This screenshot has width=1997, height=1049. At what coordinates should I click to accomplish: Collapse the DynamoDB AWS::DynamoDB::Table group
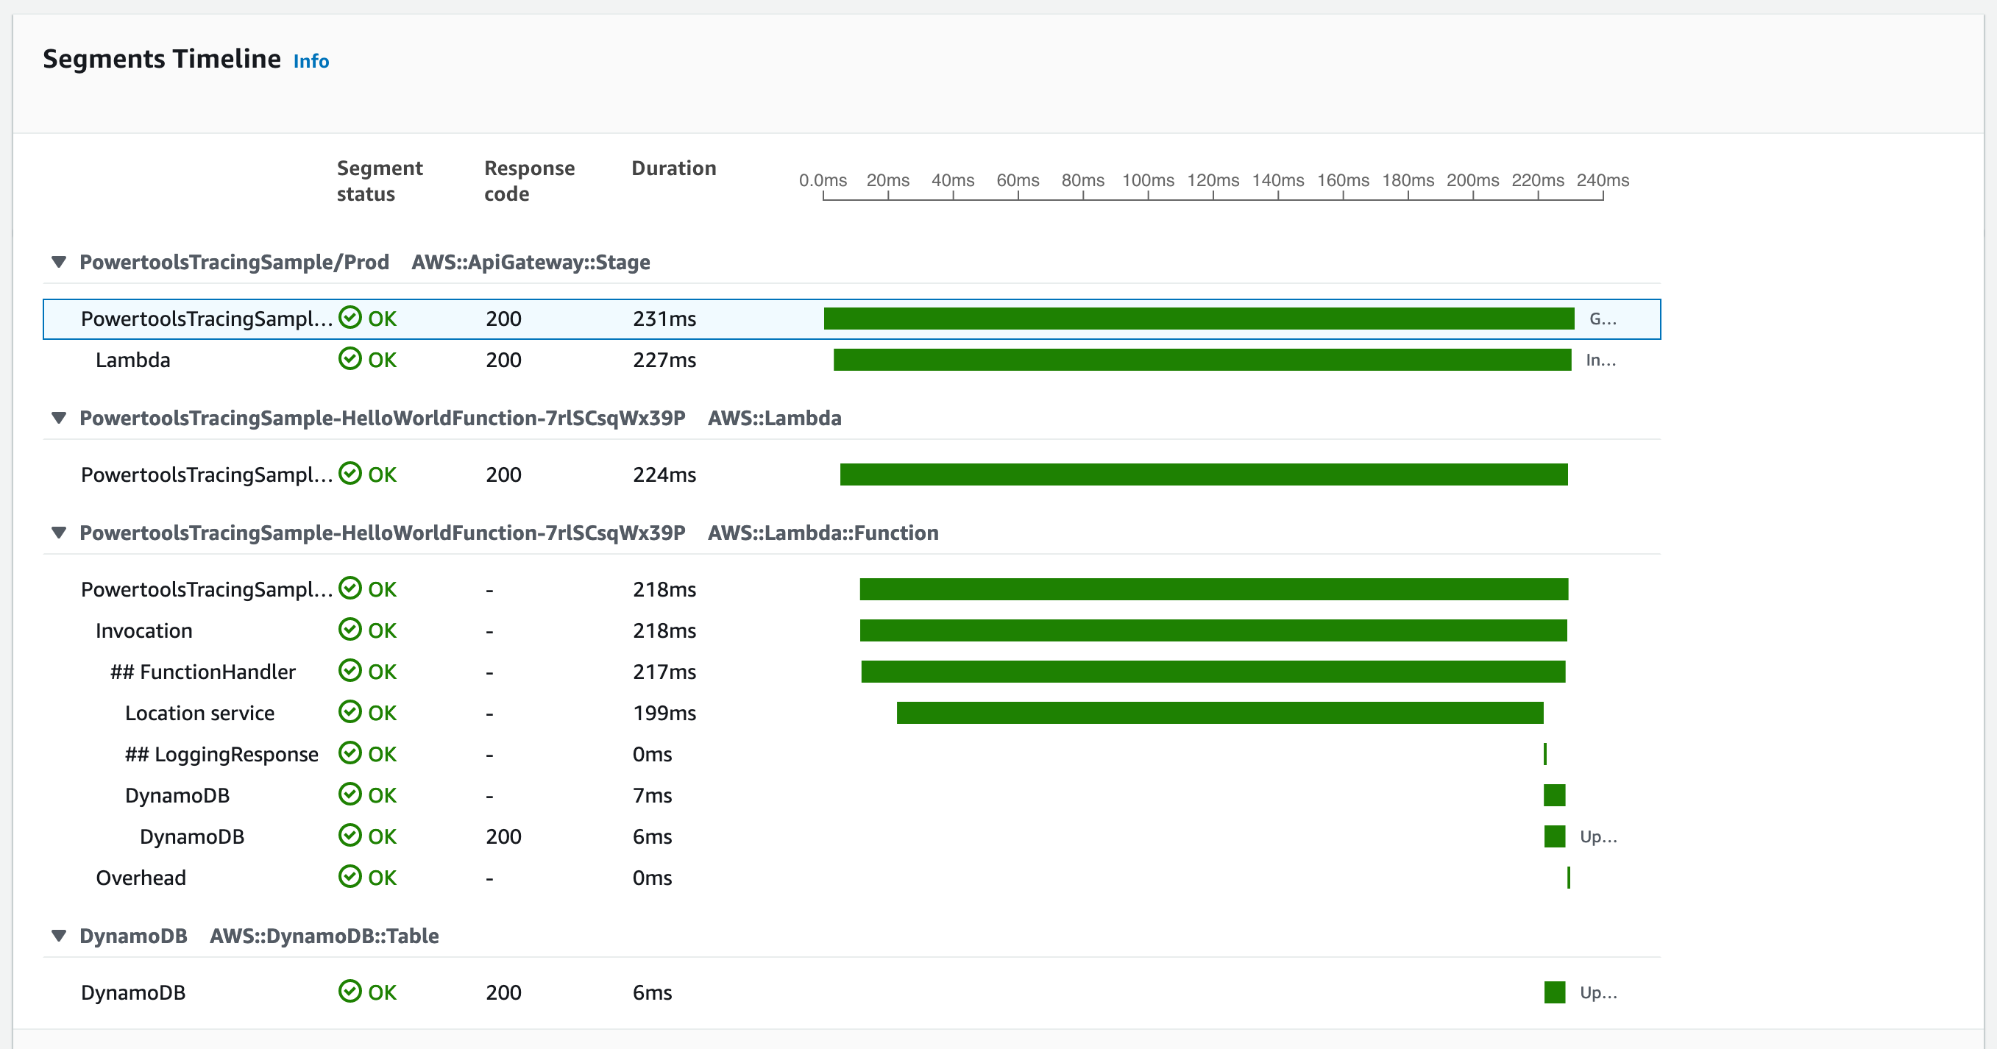coord(59,936)
